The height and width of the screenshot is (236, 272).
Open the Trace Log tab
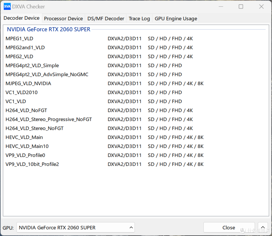pyautogui.click(x=139, y=18)
